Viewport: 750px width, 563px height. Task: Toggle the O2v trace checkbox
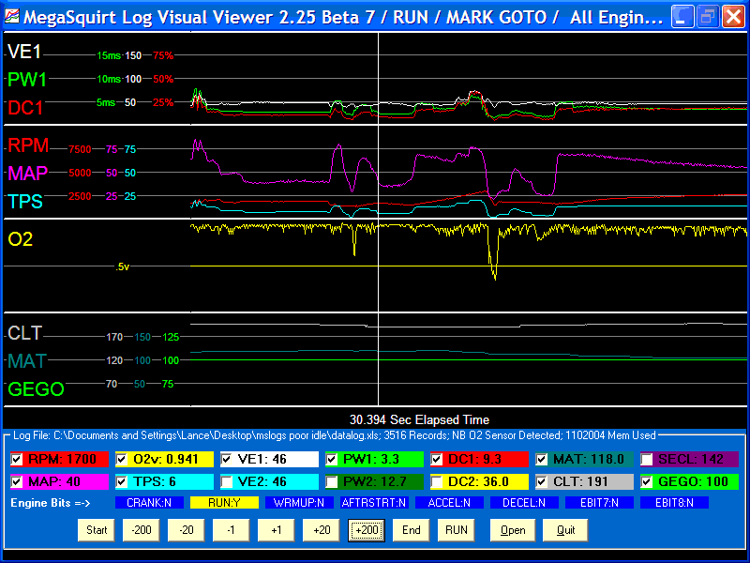pos(122,460)
